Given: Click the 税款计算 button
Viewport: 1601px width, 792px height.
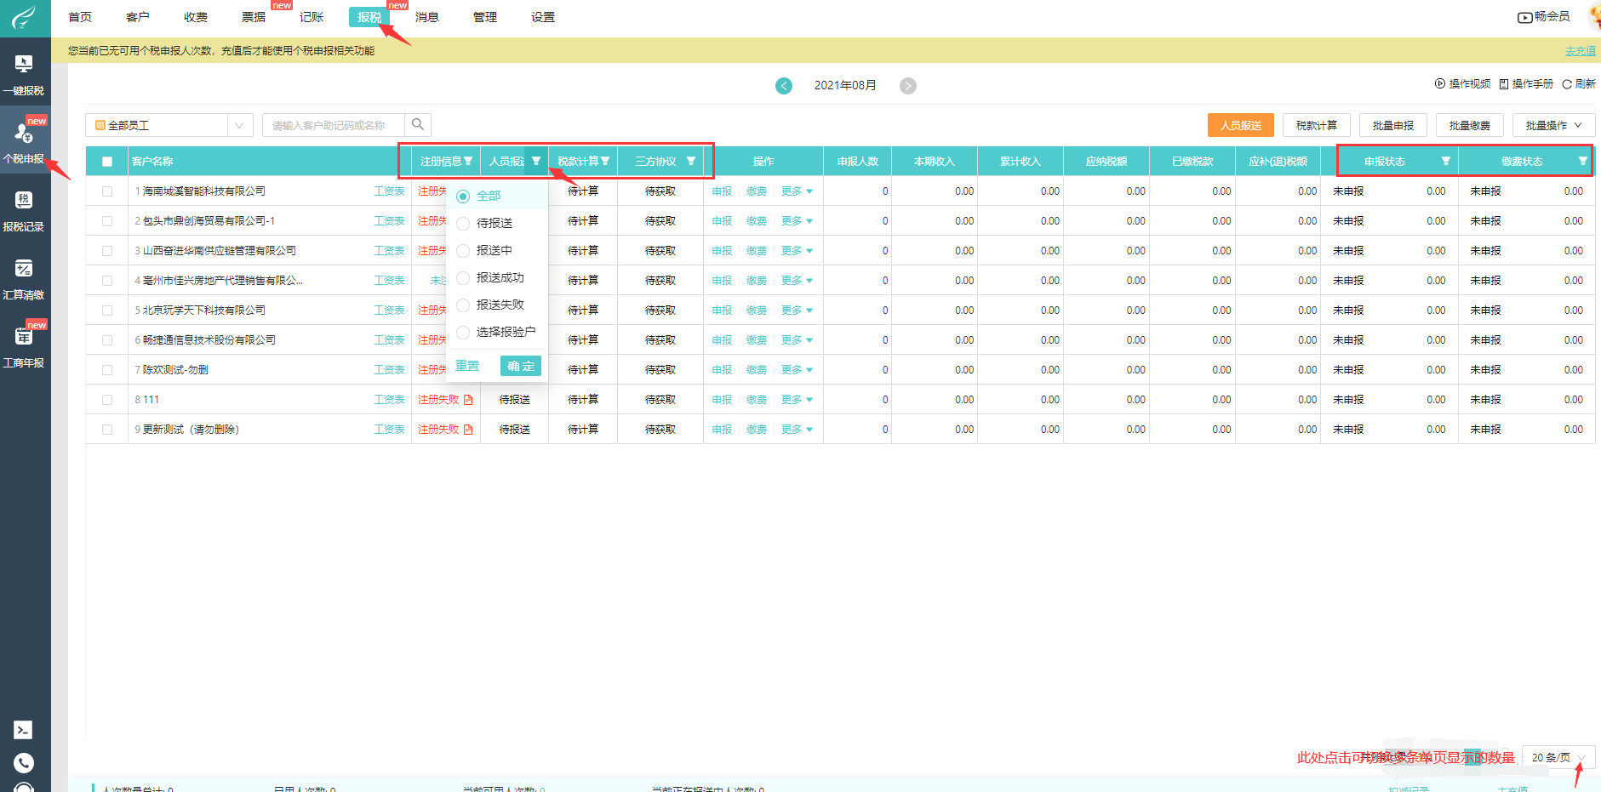Looking at the screenshot, I should (x=1317, y=125).
